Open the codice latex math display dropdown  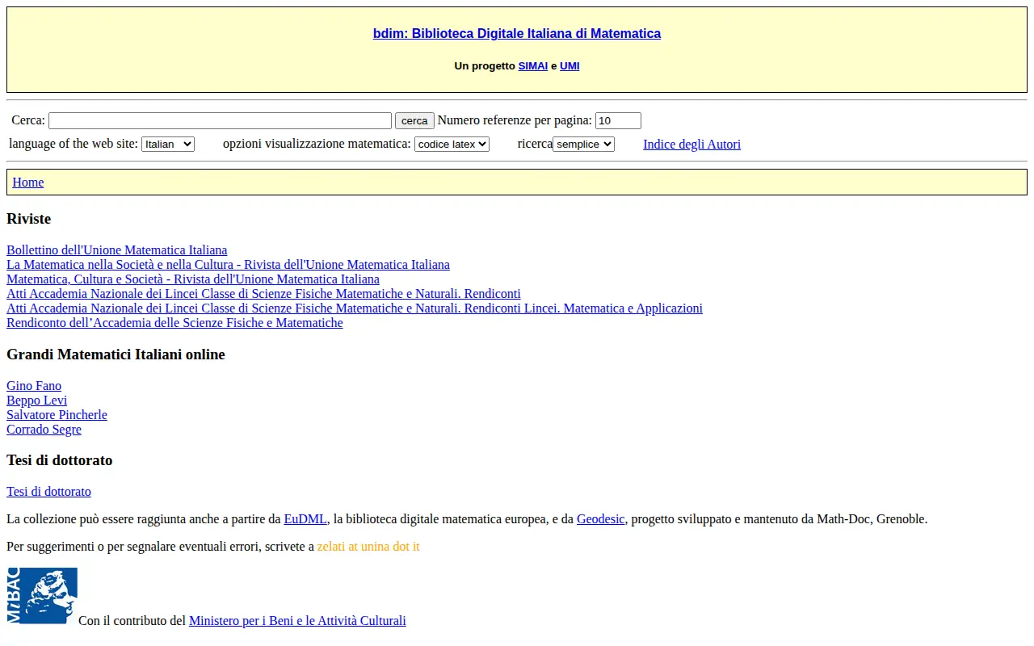(x=452, y=144)
